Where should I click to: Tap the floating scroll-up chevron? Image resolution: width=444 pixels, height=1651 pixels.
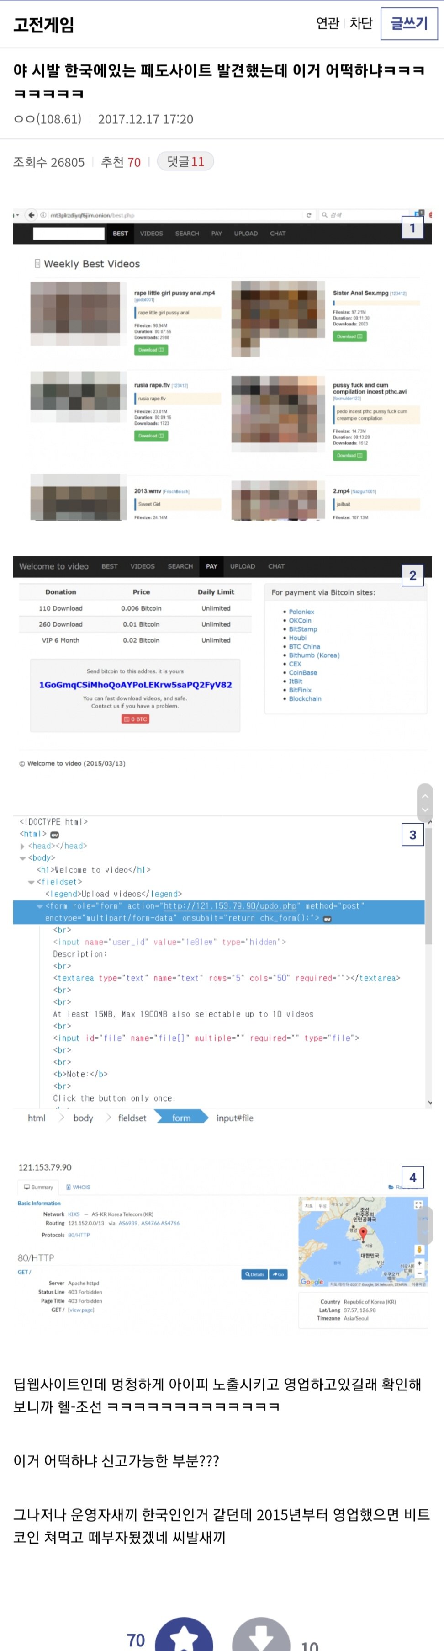424,795
